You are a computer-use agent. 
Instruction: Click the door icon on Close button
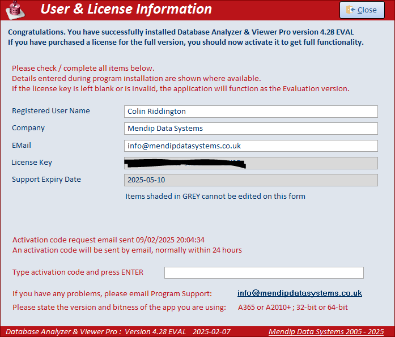click(x=350, y=10)
